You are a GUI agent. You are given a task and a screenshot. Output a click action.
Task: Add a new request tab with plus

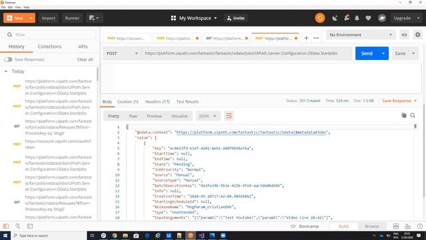(x=306, y=38)
